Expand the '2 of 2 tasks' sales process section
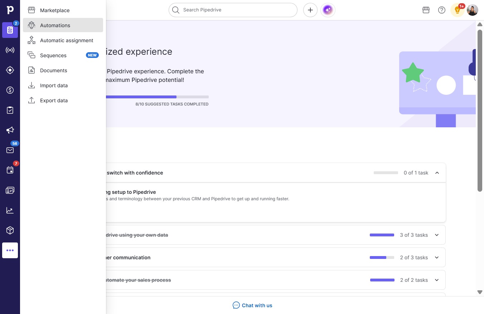 (437, 280)
